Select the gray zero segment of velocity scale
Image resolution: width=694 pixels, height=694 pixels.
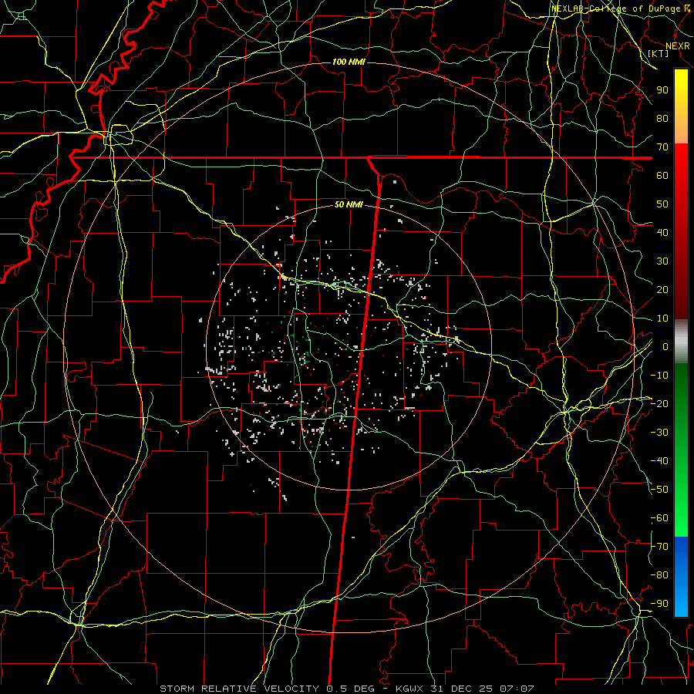tap(681, 342)
